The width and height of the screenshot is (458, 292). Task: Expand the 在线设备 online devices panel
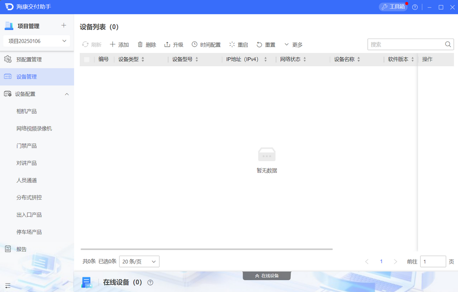point(266,275)
